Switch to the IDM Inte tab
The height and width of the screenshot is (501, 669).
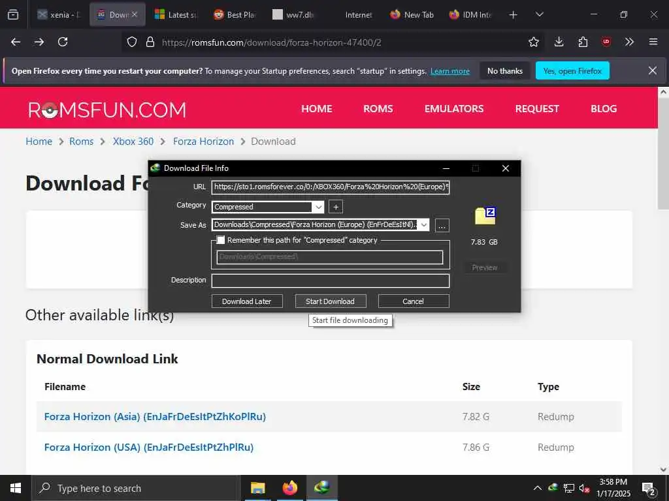471,15
